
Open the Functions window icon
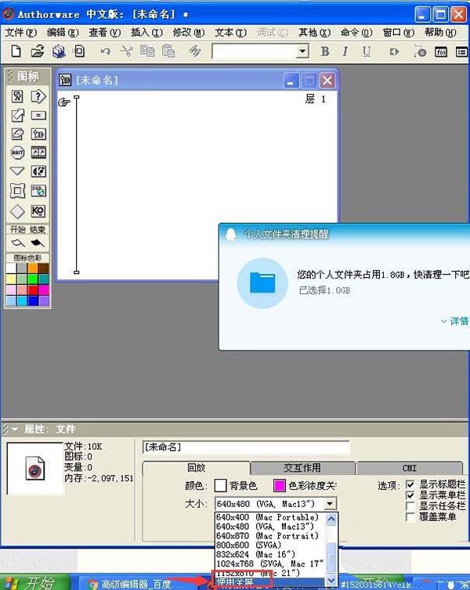pyautogui.click(x=440, y=52)
